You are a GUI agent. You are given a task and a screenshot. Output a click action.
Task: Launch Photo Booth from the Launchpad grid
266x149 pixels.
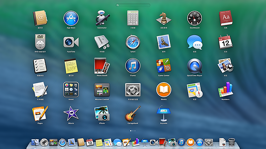[x=102, y=66]
